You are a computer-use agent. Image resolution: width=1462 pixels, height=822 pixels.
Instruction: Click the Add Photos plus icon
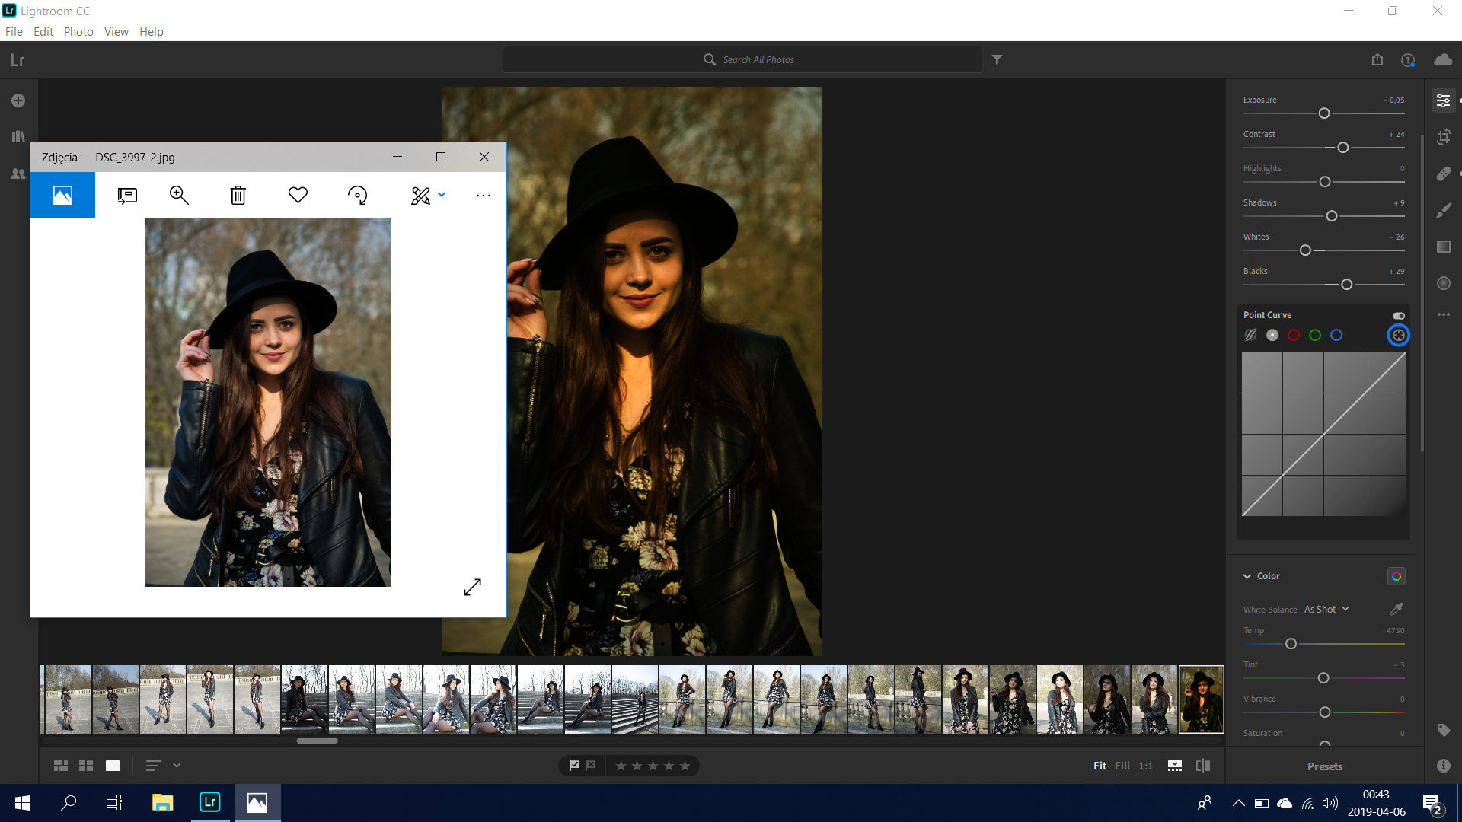(x=18, y=100)
